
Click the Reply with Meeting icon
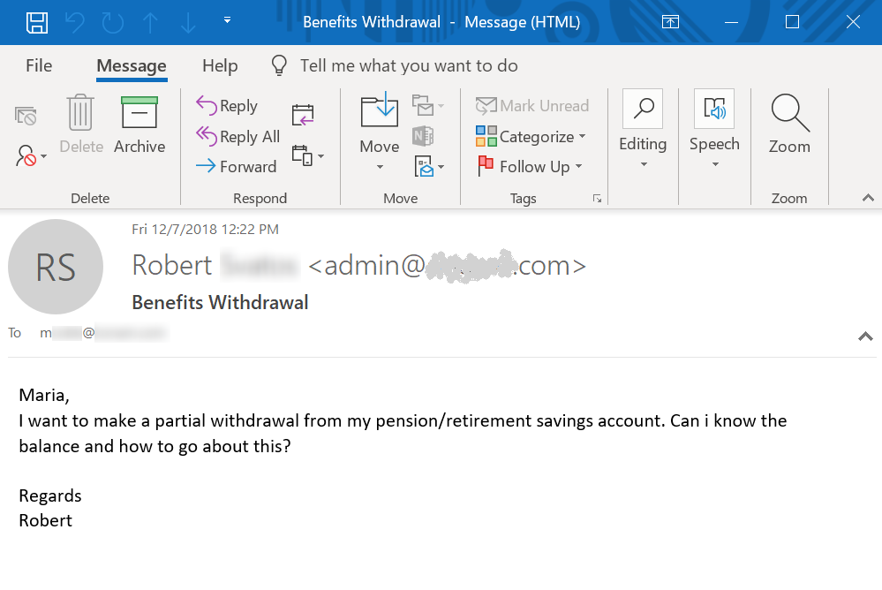303,115
